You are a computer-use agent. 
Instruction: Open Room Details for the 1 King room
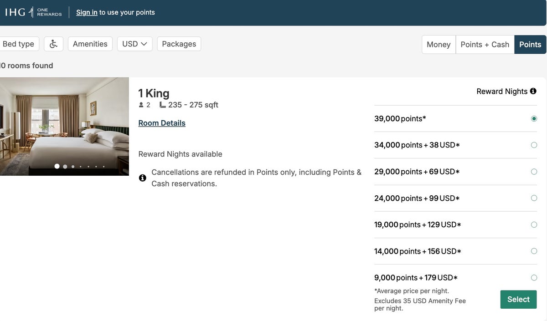[161, 122]
